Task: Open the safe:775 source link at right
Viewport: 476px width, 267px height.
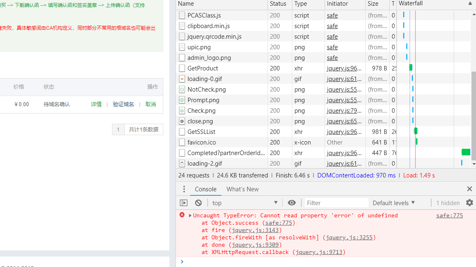Action: click(450, 215)
